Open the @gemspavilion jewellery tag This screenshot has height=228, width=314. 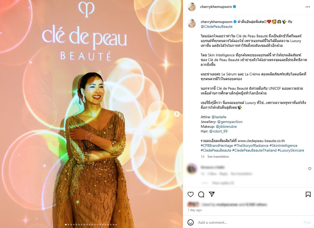coord(230,122)
